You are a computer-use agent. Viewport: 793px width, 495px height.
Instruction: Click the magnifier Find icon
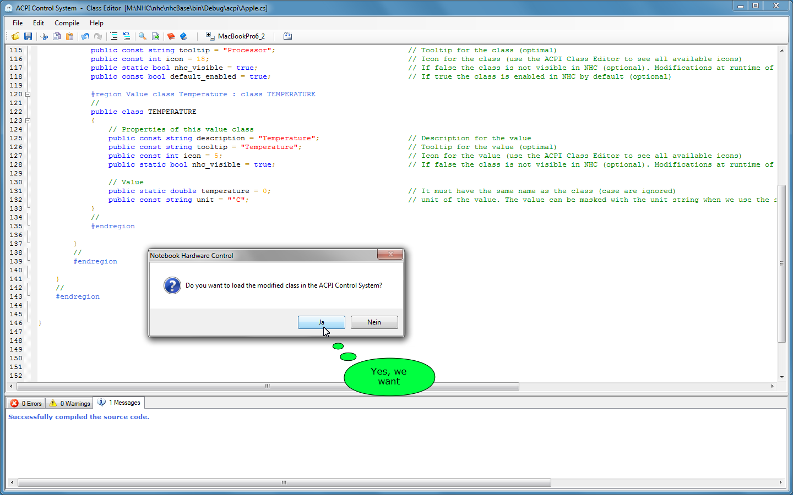(143, 36)
